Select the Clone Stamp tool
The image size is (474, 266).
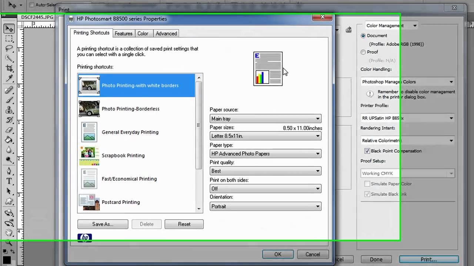9,110
